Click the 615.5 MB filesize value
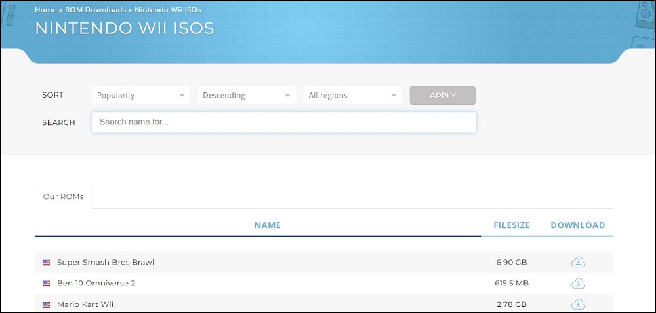The image size is (656, 313). pos(512,284)
